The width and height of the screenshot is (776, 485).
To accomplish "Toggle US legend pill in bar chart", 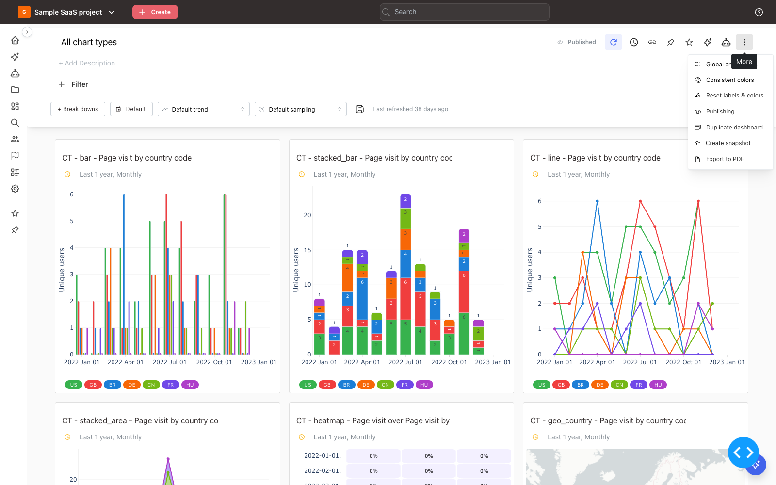I will [x=74, y=385].
